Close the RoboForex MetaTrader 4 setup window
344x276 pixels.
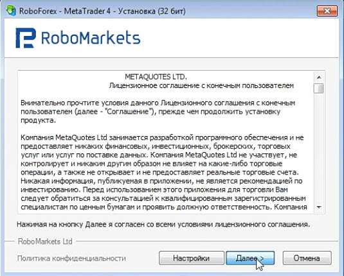pos(327,11)
